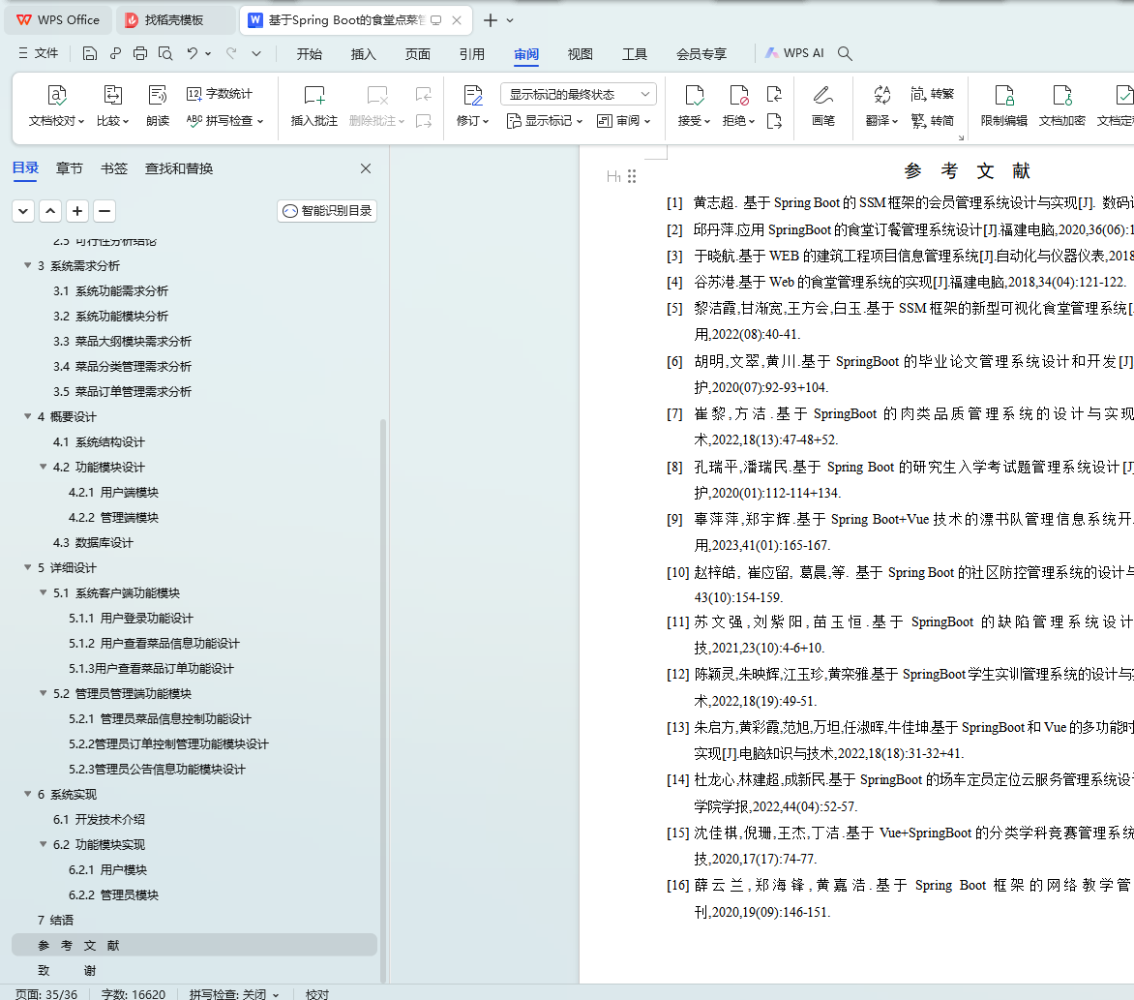Click 拼写检查 status bar toggle
1134x1000 pixels.
pos(233,994)
